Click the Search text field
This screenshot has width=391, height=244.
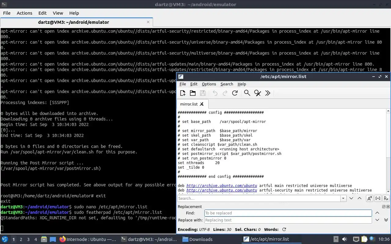pyautogui.click(x=259, y=198)
